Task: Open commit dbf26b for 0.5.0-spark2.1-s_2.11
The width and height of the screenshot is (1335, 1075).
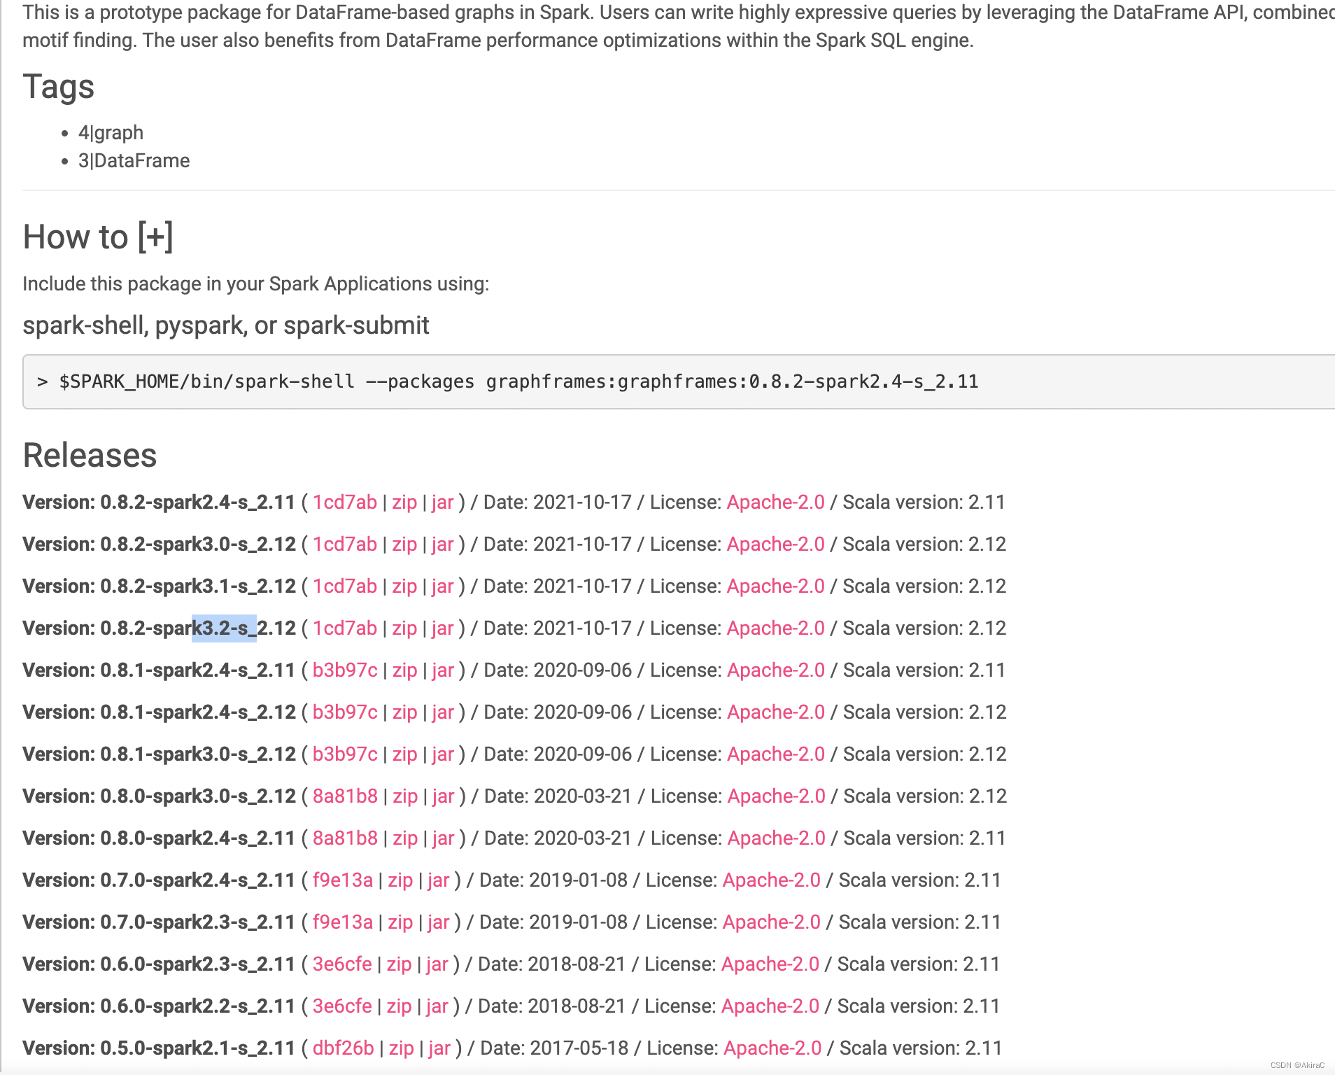Action: (x=344, y=1048)
